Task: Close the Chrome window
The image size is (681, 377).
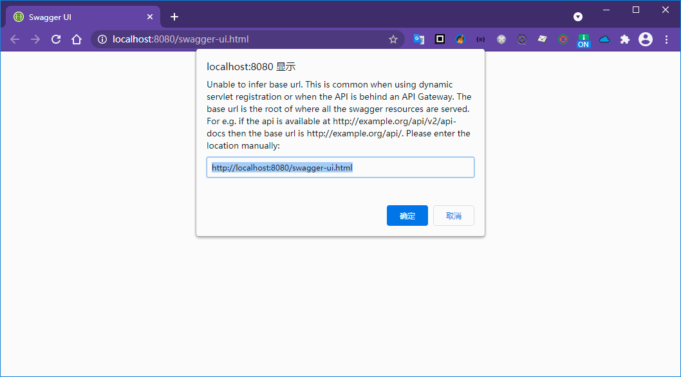Action: [x=666, y=10]
